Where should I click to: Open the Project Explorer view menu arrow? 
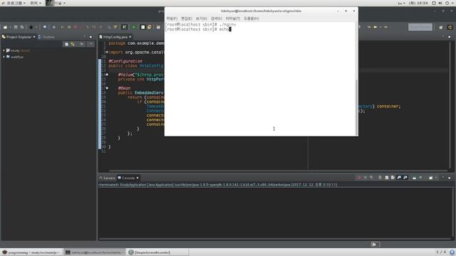pyautogui.click(x=90, y=44)
